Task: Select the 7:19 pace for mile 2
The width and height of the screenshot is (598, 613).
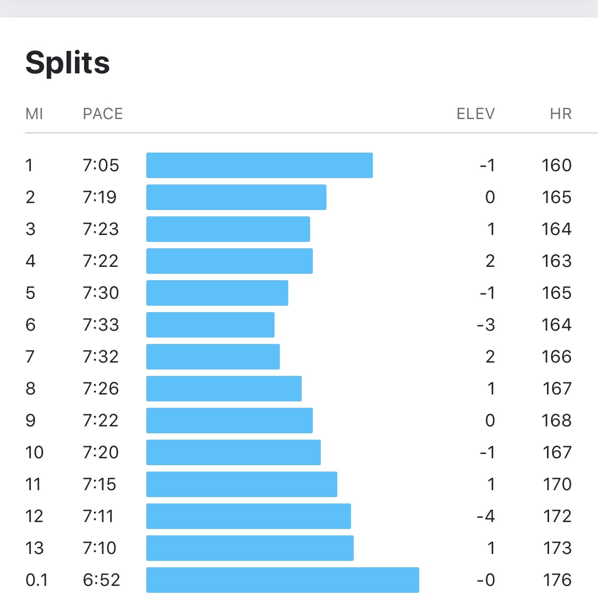Action: click(x=99, y=197)
